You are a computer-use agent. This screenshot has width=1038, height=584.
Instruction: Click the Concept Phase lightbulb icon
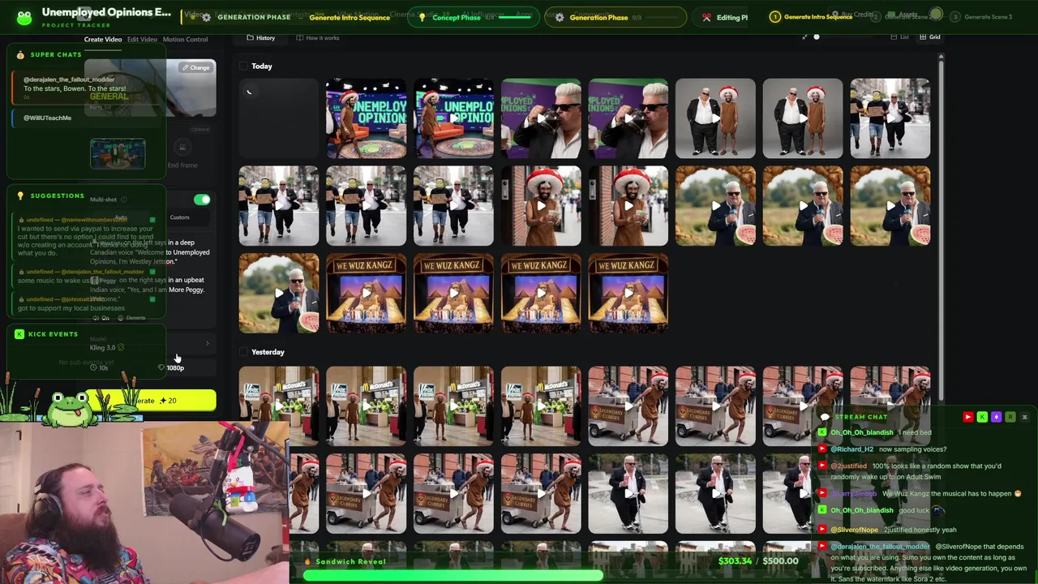tap(422, 17)
